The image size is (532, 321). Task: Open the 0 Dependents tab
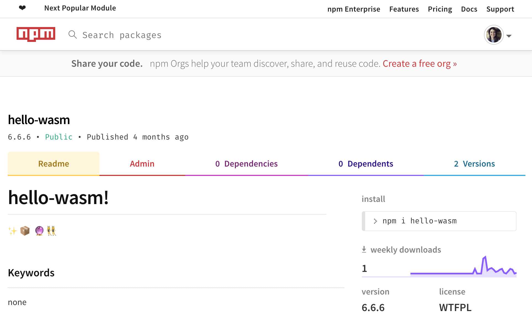(366, 164)
